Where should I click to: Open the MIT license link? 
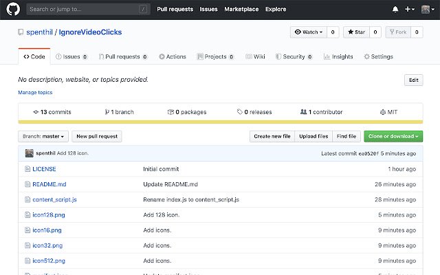(x=388, y=112)
